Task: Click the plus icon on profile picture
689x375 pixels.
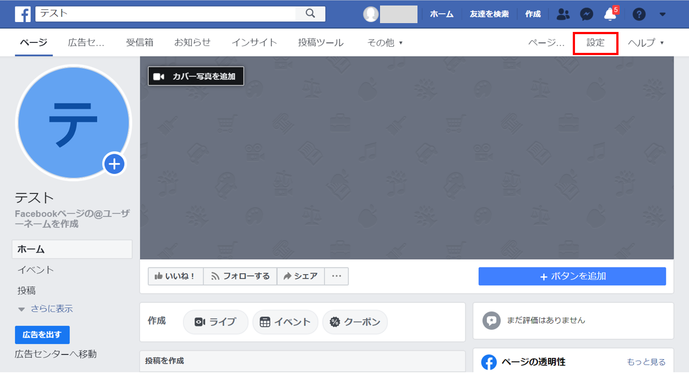Action: tap(115, 164)
